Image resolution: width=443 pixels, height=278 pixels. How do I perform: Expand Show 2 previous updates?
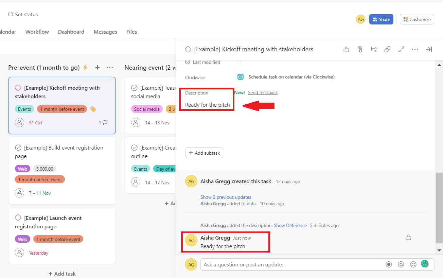click(226, 197)
